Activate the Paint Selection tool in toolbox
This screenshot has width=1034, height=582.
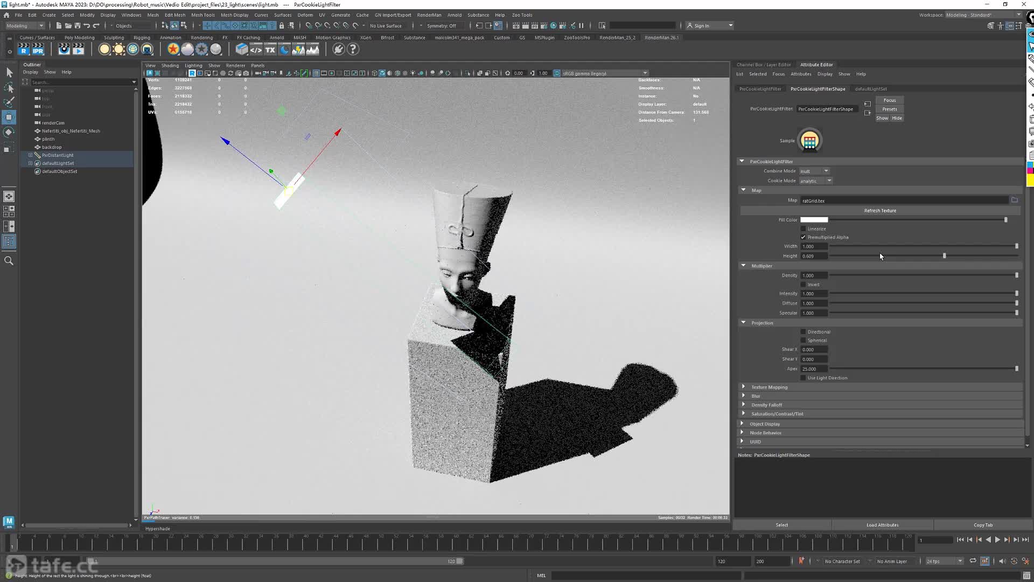pos(9,102)
